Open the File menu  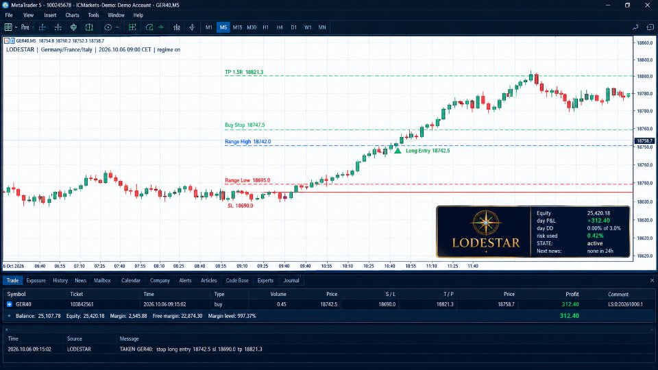click(9, 15)
